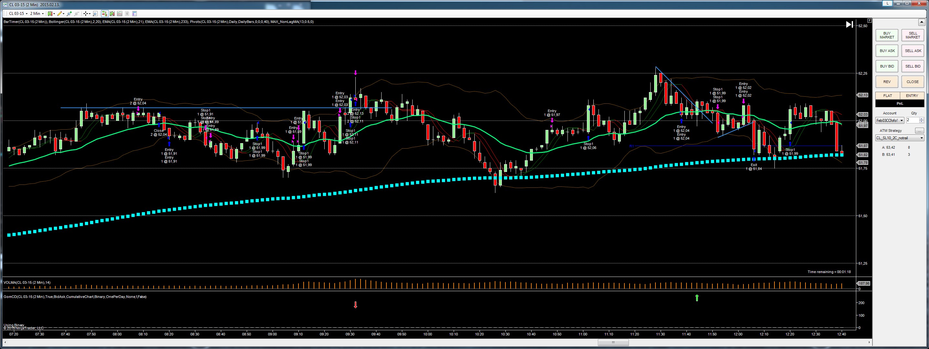The height and width of the screenshot is (349, 929).
Task: Click the REV reverse position button
Action: pos(887,82)
